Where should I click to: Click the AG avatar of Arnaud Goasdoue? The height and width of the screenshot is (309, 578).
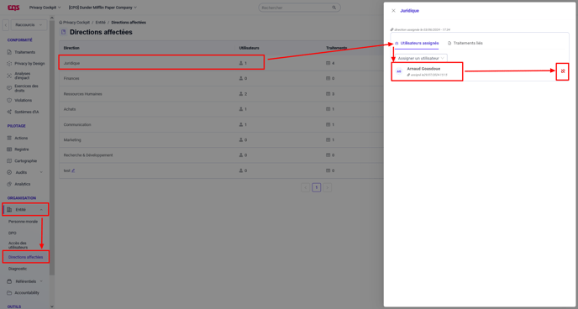(x=399, y=71)
